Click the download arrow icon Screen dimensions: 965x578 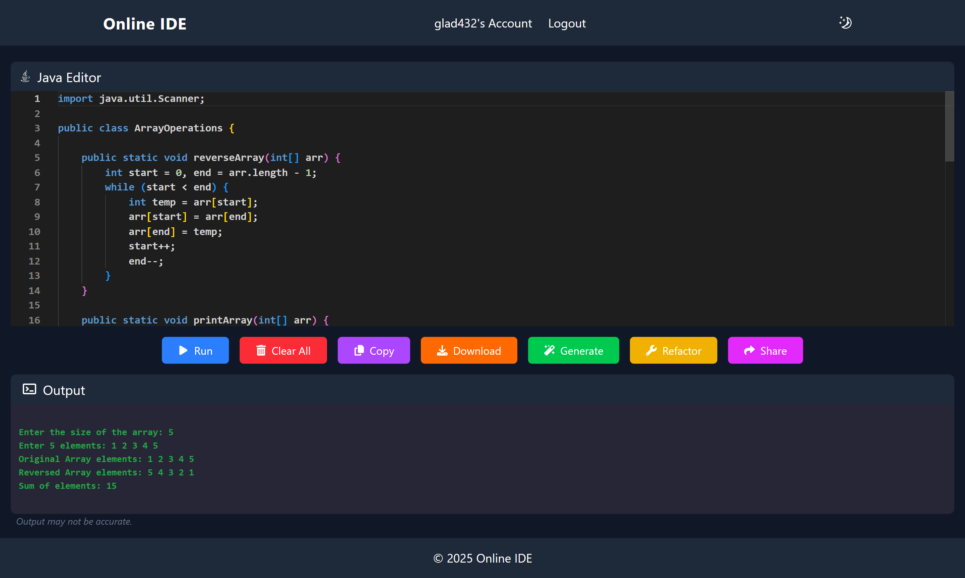(x=442, y=351)
